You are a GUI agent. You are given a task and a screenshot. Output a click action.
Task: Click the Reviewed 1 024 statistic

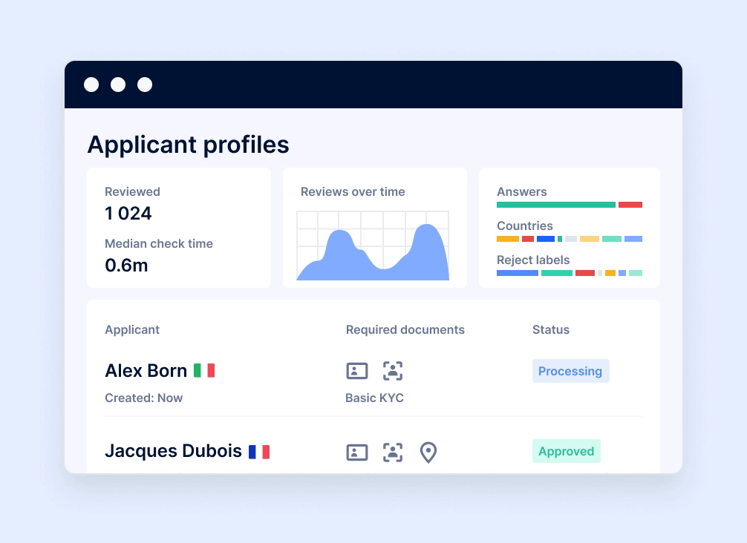point(128,214)
